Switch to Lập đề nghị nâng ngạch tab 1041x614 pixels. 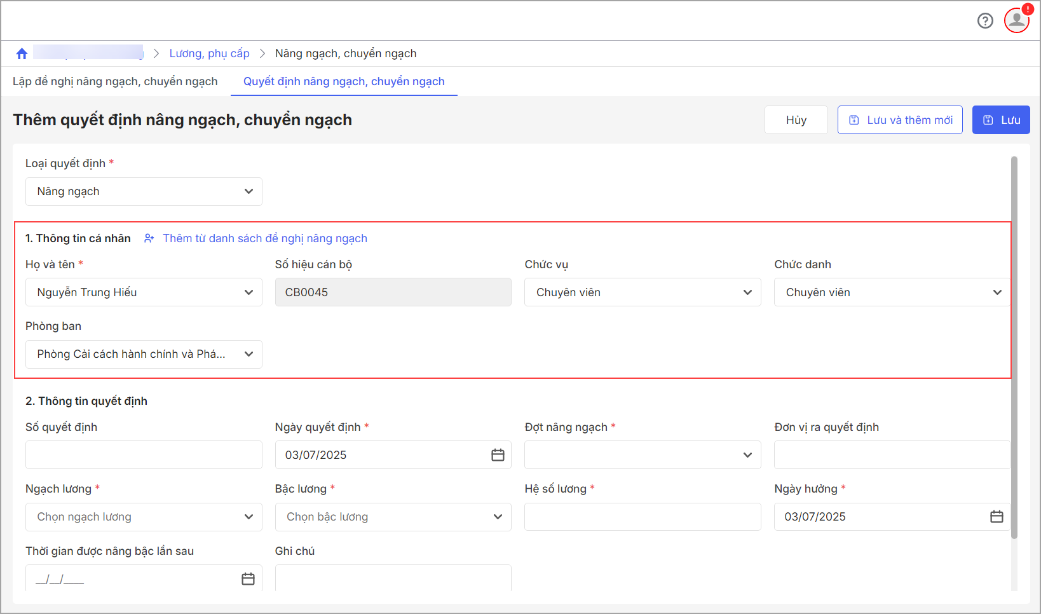pyautogui.click(x=115, y=81)
